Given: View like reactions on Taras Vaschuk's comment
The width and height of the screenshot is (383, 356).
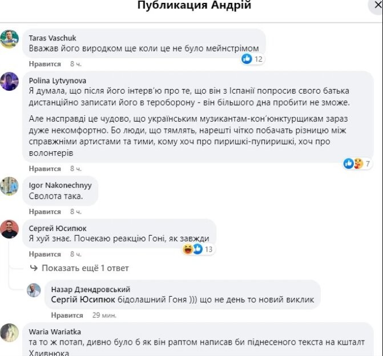Looking at the screenshot, I should click(252, 59).
